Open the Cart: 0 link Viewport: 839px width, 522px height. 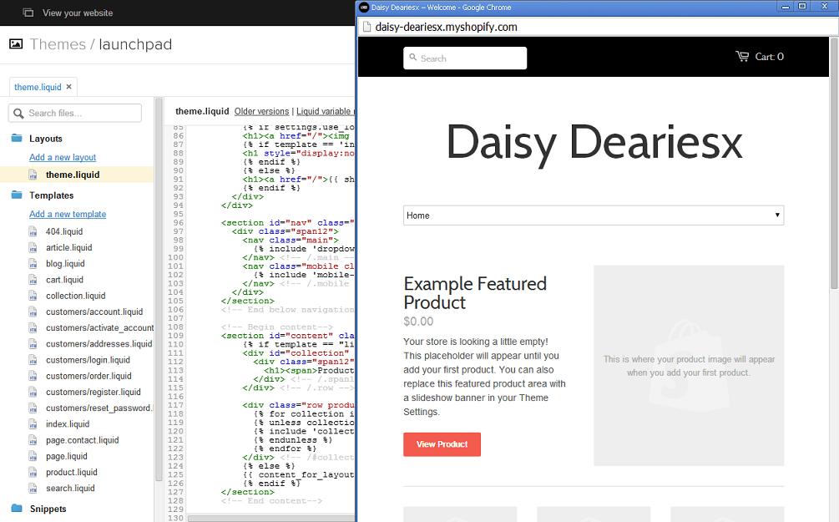769,57
